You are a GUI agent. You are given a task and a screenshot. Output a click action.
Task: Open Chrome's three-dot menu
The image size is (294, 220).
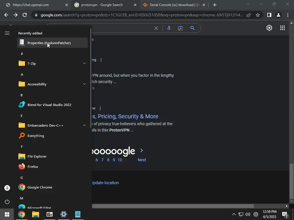point(288,15)
